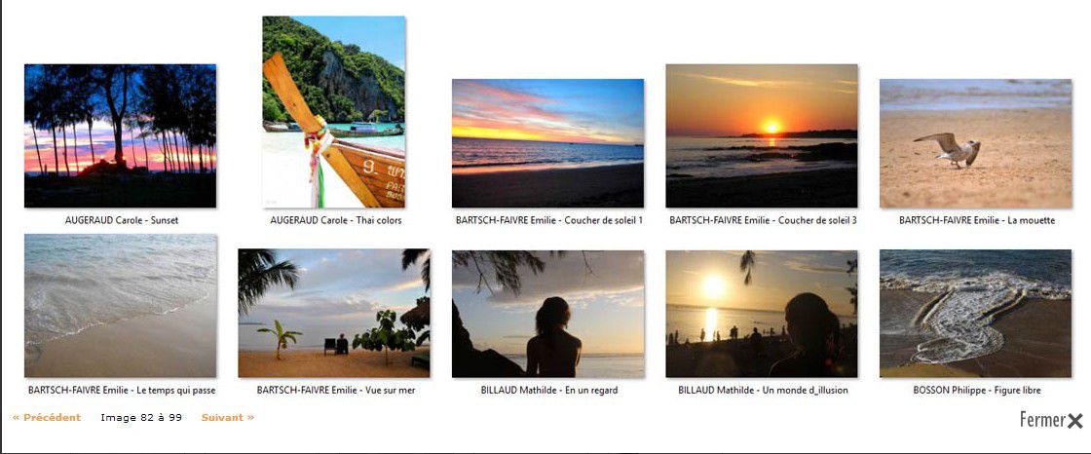Viewport: 1091px width, 454px height.
Task: Click the BOSSON Philippe - Figure libre caption
Action: click(977, 390)
